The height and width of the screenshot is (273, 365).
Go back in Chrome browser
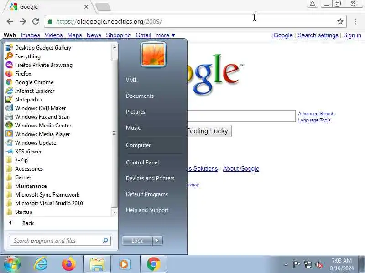[10, 21]
